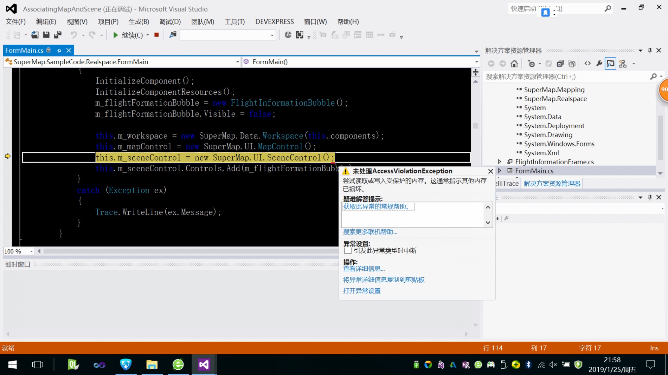Click the Redo arrow icon
Screen dimensions: 668x375
[x=92, y=35]
